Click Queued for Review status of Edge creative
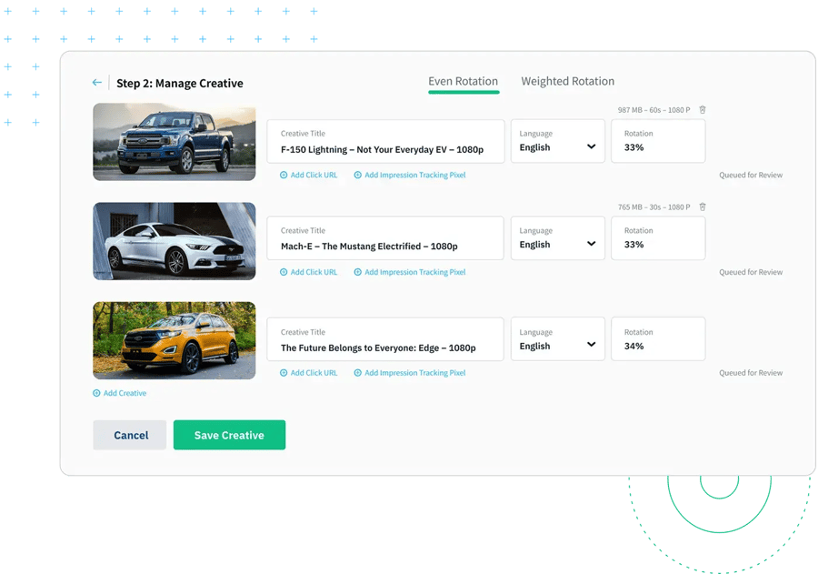The width and height of the screenshot is (818, 574). click(751, 373)
